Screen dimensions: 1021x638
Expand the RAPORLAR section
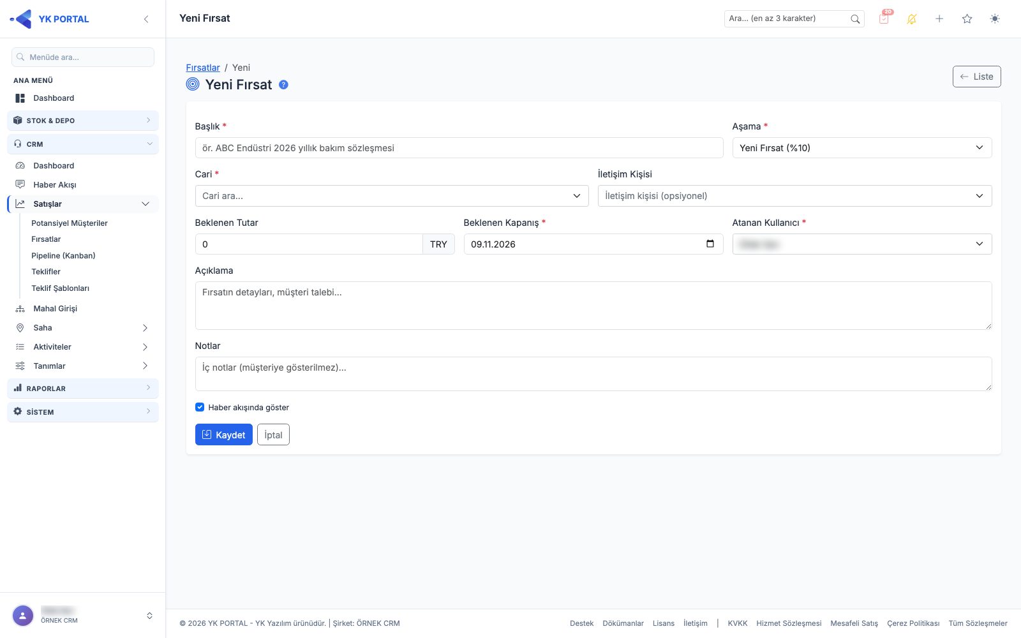coord(83,389)
